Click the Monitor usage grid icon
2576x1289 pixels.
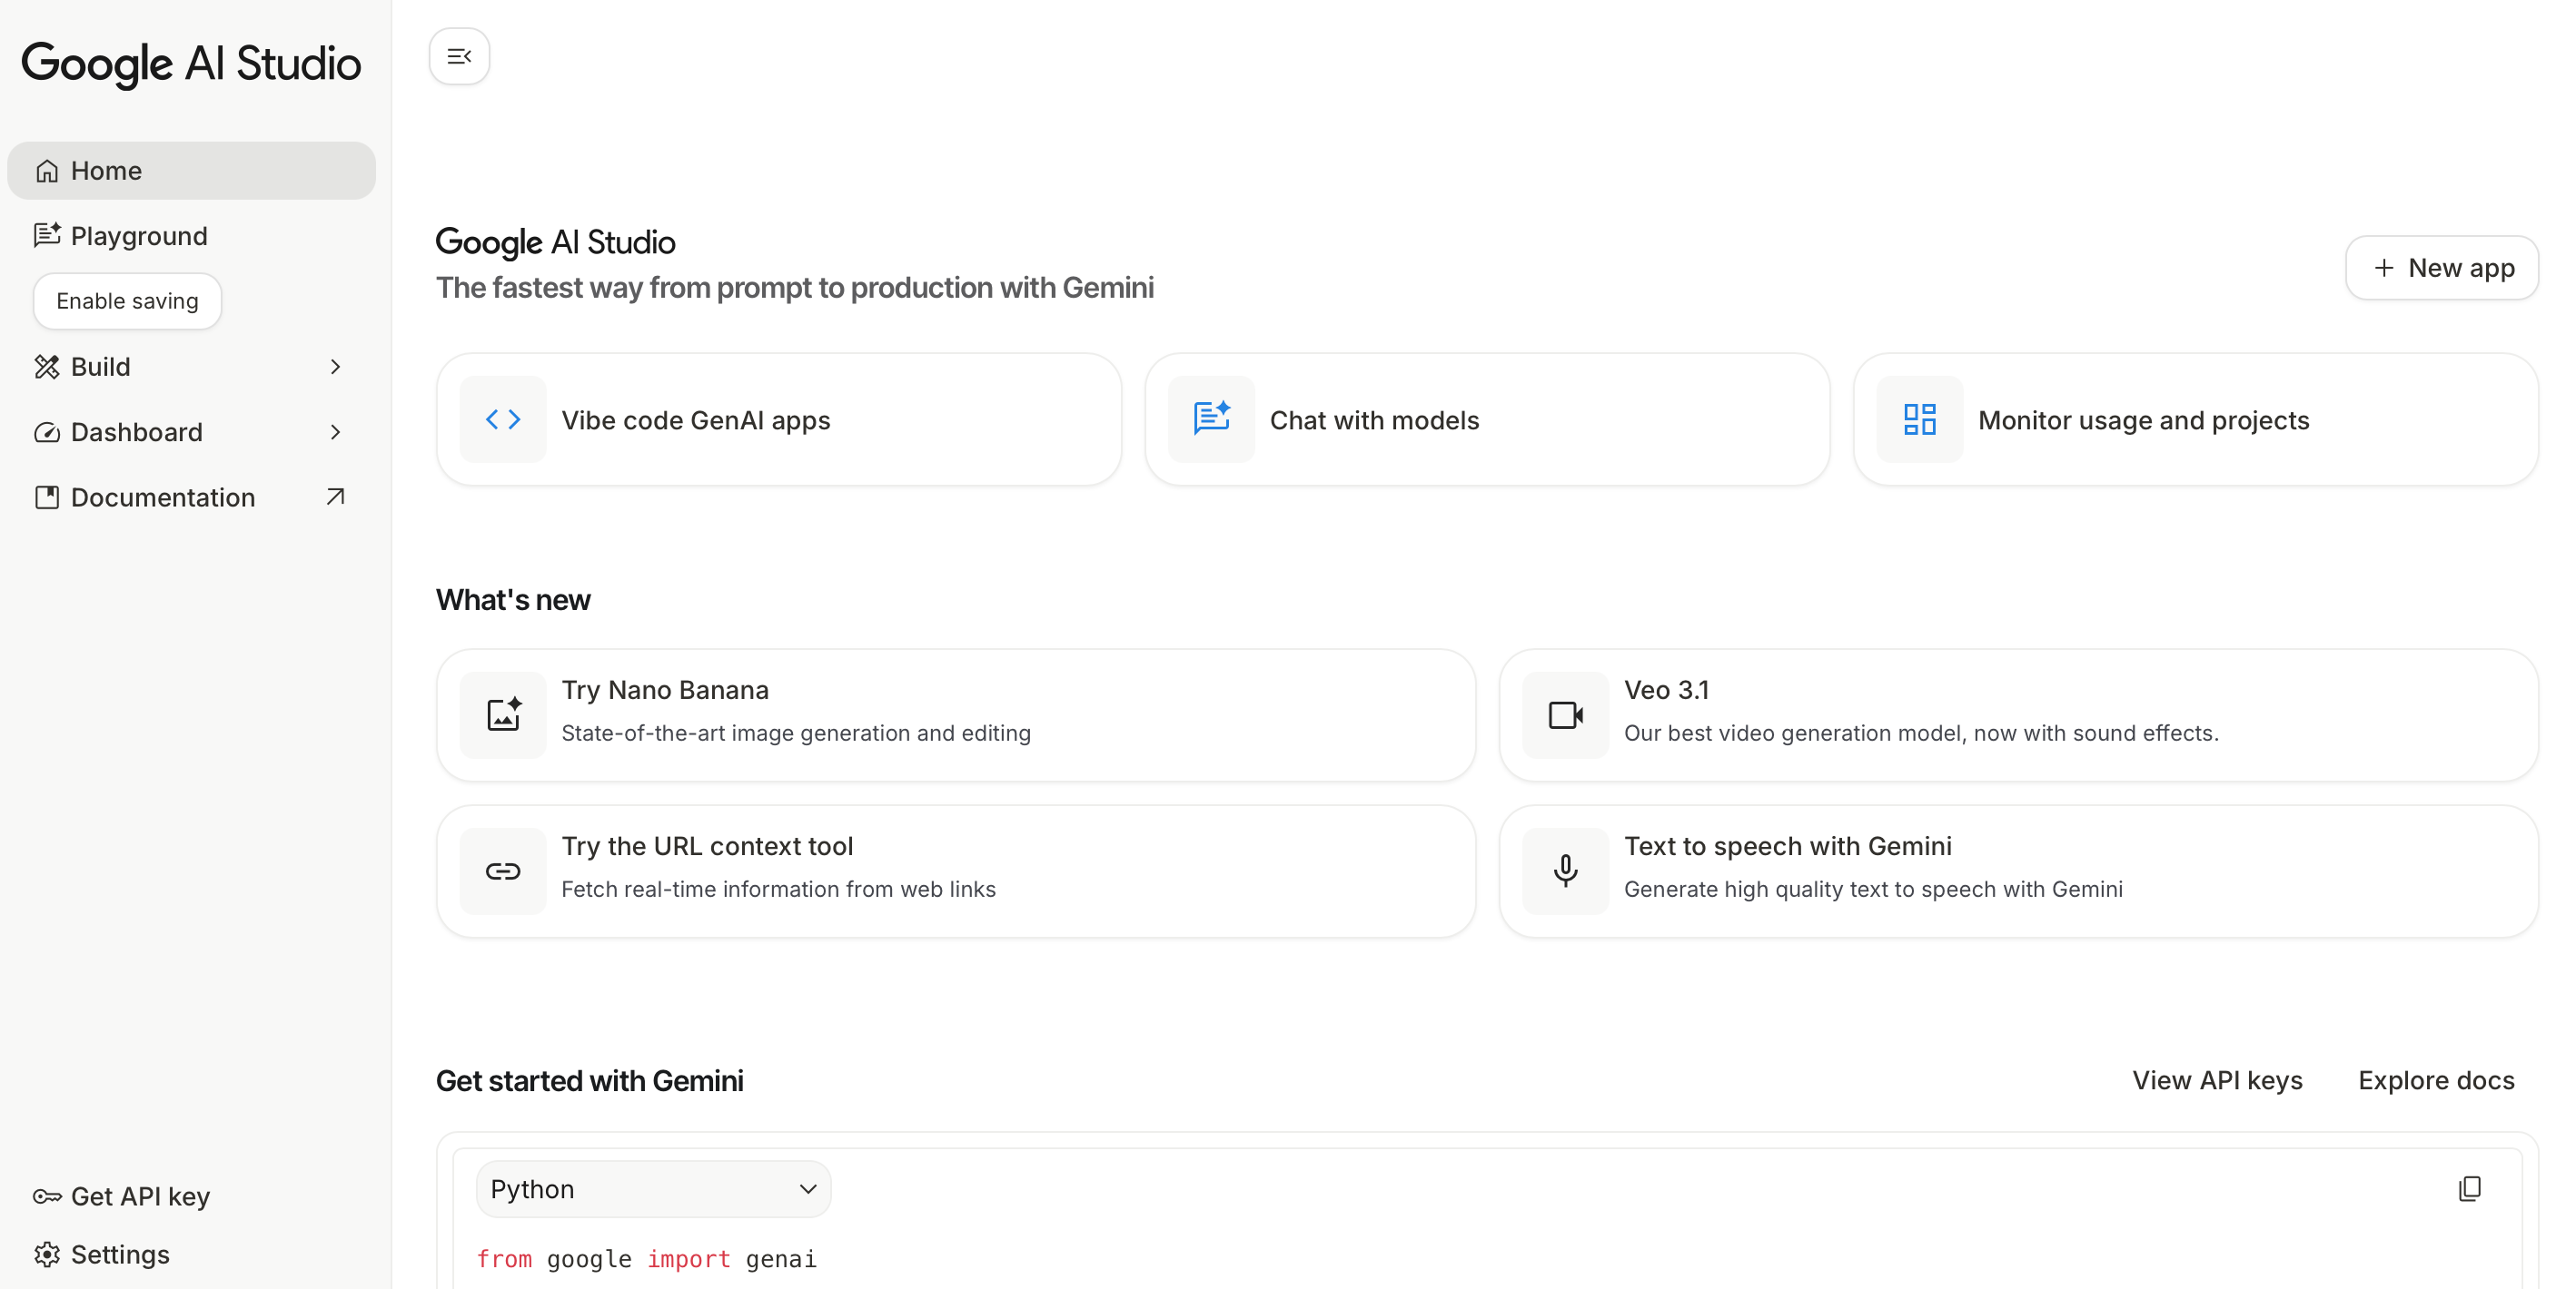click(x=1919, y=419)
